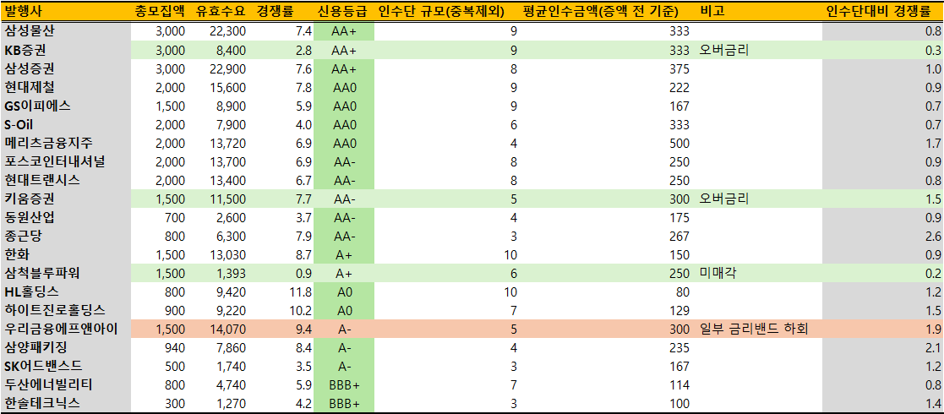Image resolution: width=944 pixels, height=414 pixels.
Task: Select the 우리금융에프앤아이 issuer cell
Action: [x=62, y=329]
